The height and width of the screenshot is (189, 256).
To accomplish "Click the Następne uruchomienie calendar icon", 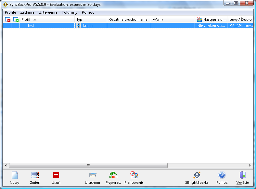I will (x=199, y=19).
